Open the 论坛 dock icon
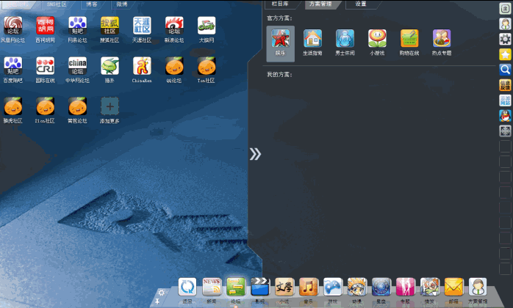Viewport: 513px width, 308px height. (236, 287)
